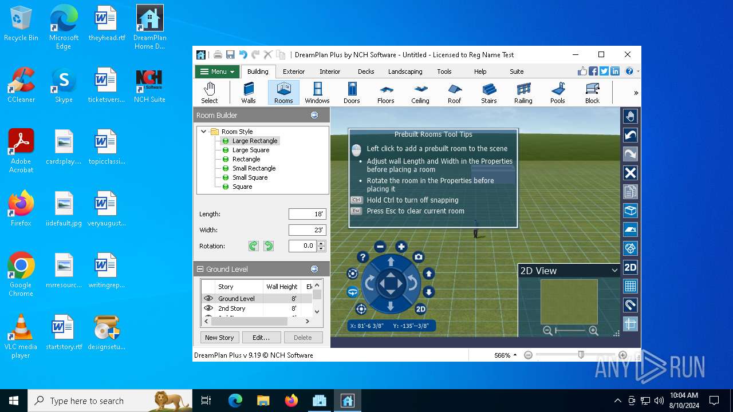Toggle the magnet snapping icon in sidebar
This screenshot has height=412, width=733.
pos(630,305)
